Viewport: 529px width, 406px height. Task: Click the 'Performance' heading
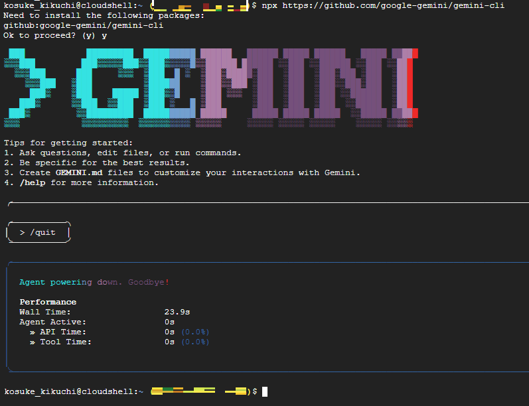point(48,302)
